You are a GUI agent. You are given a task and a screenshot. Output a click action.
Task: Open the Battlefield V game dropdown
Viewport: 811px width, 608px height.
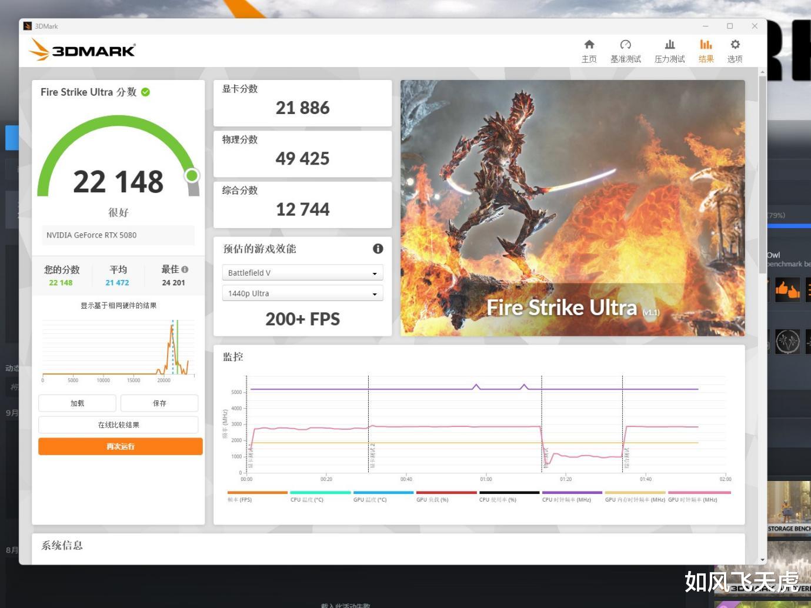pos(302,273)
